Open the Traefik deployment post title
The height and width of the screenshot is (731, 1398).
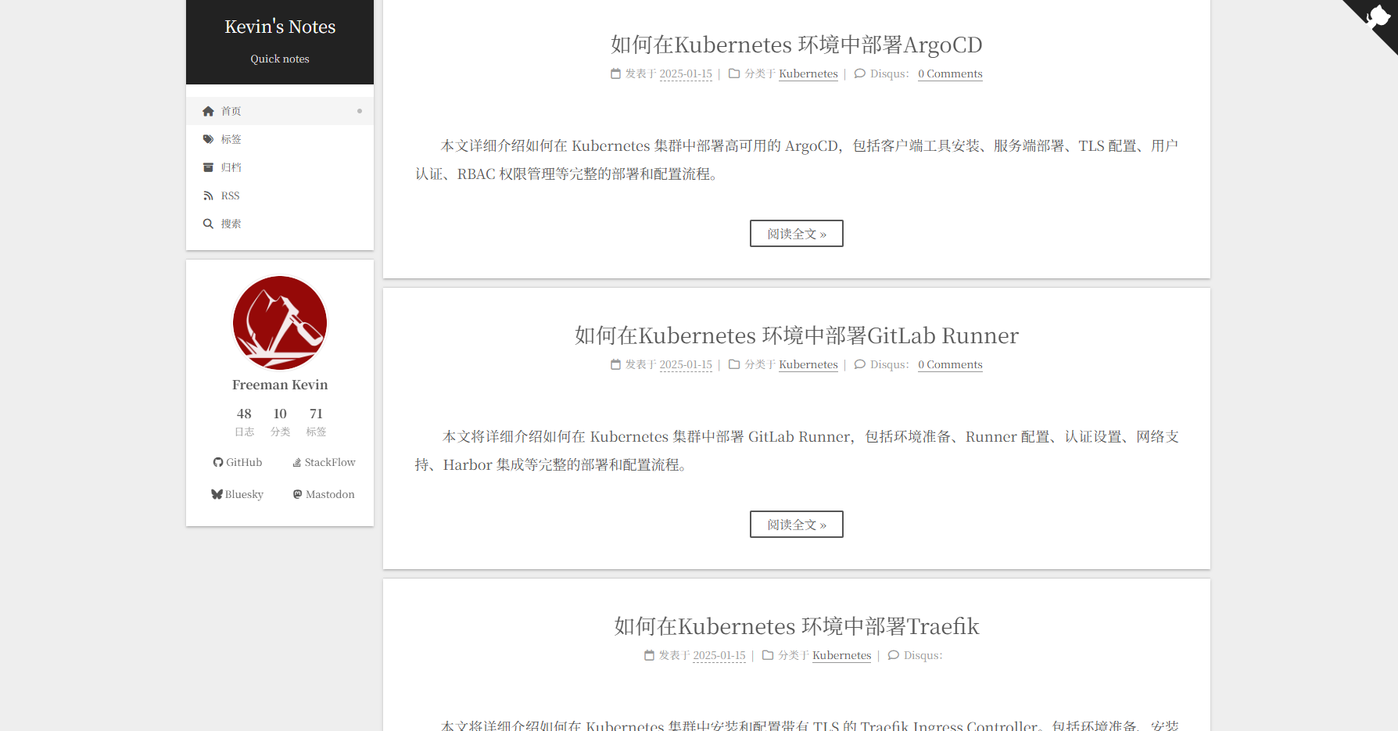click(x=796, y=626)
